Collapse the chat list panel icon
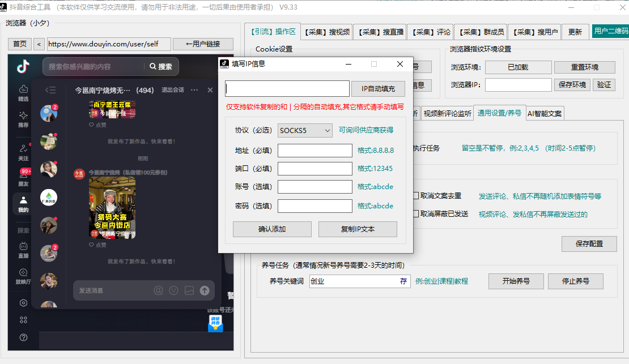This screenshot has width=629, height=364. tap(50, 90)
